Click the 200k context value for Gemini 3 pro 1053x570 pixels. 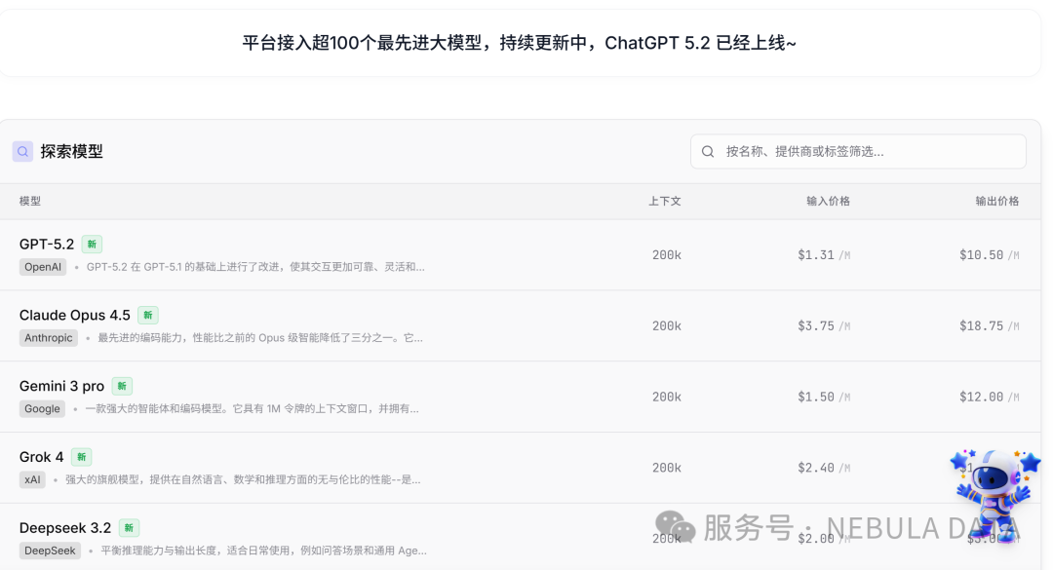[667, 397]
